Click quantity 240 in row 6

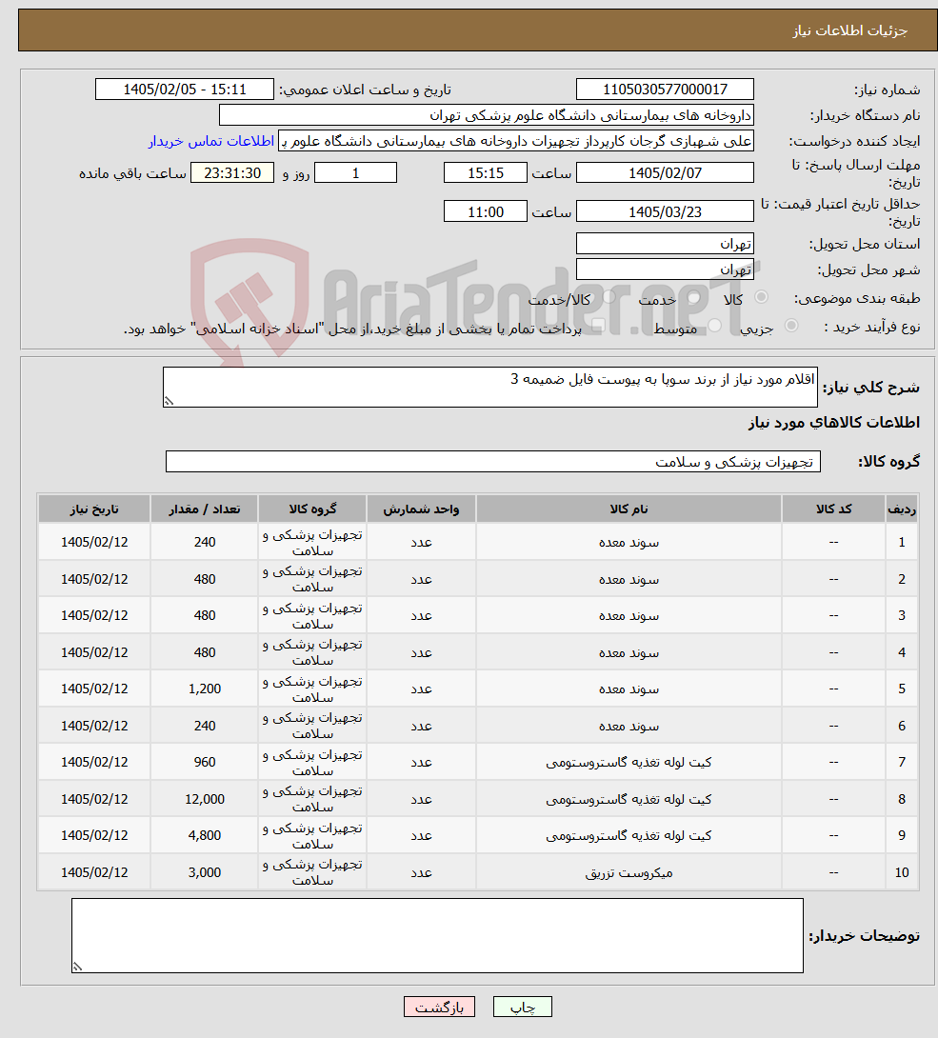205,727
